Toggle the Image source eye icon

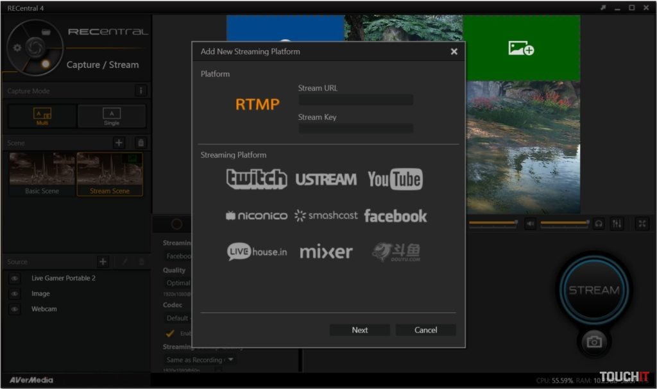pyautogui.click(x=15, y=294)
